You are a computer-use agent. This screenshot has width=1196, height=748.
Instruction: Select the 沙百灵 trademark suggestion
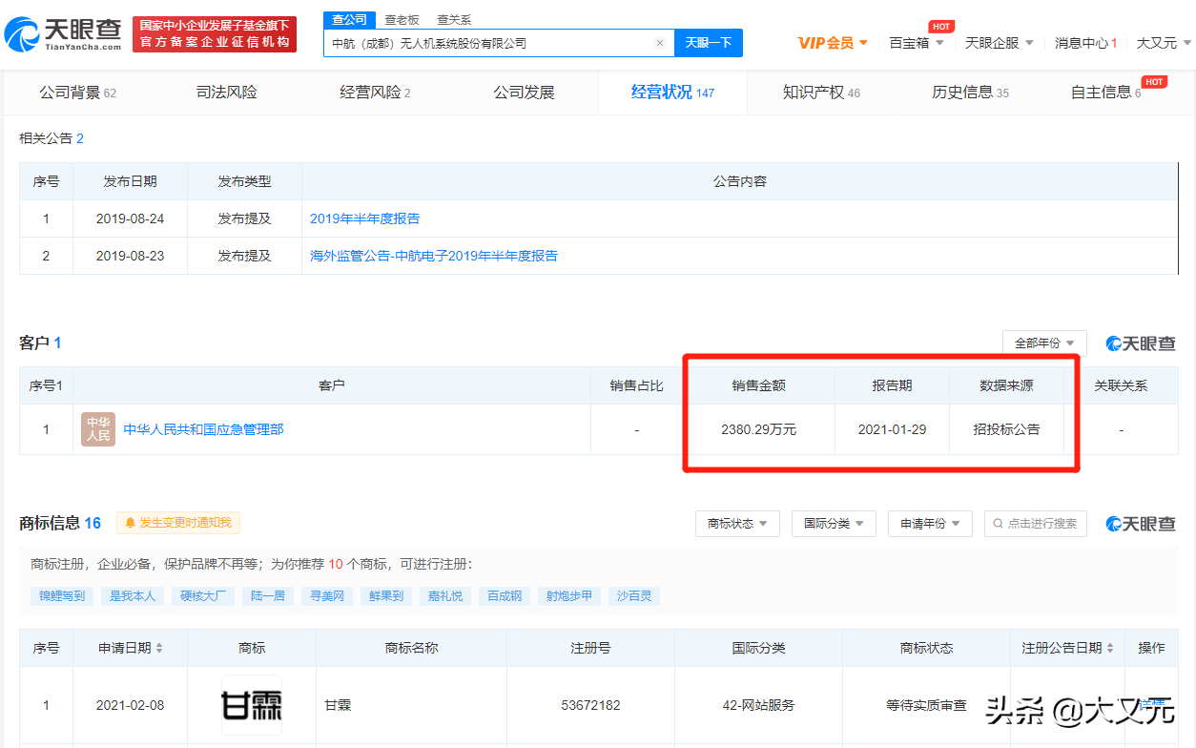pos(633,595)
